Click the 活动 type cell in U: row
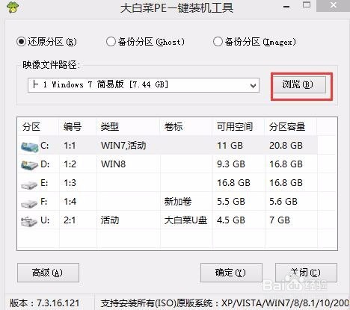 (110, 220)
